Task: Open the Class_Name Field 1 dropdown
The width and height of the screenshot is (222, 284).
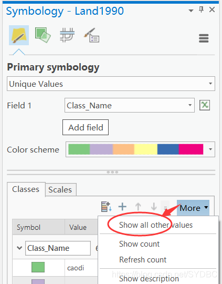Action: click(x=130, y=105)
